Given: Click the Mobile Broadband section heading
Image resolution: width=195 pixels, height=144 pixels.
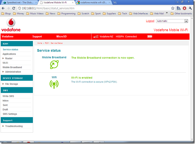Looking at the screenshot, I should click(x=54, y=57).
